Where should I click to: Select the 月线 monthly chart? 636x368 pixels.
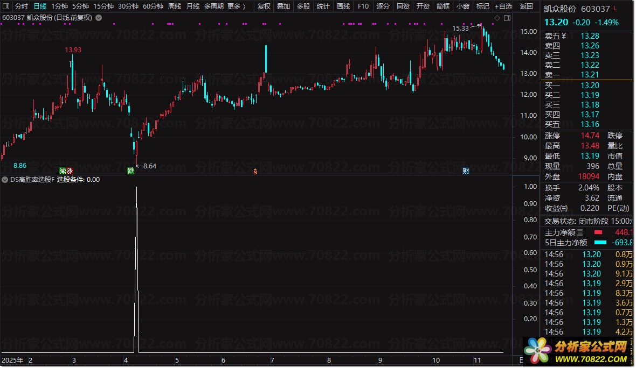pos(193,6)
